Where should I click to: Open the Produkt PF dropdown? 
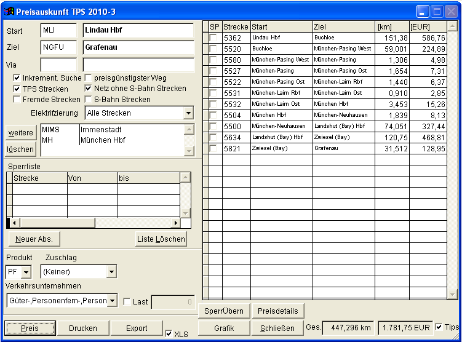[26, 272]
